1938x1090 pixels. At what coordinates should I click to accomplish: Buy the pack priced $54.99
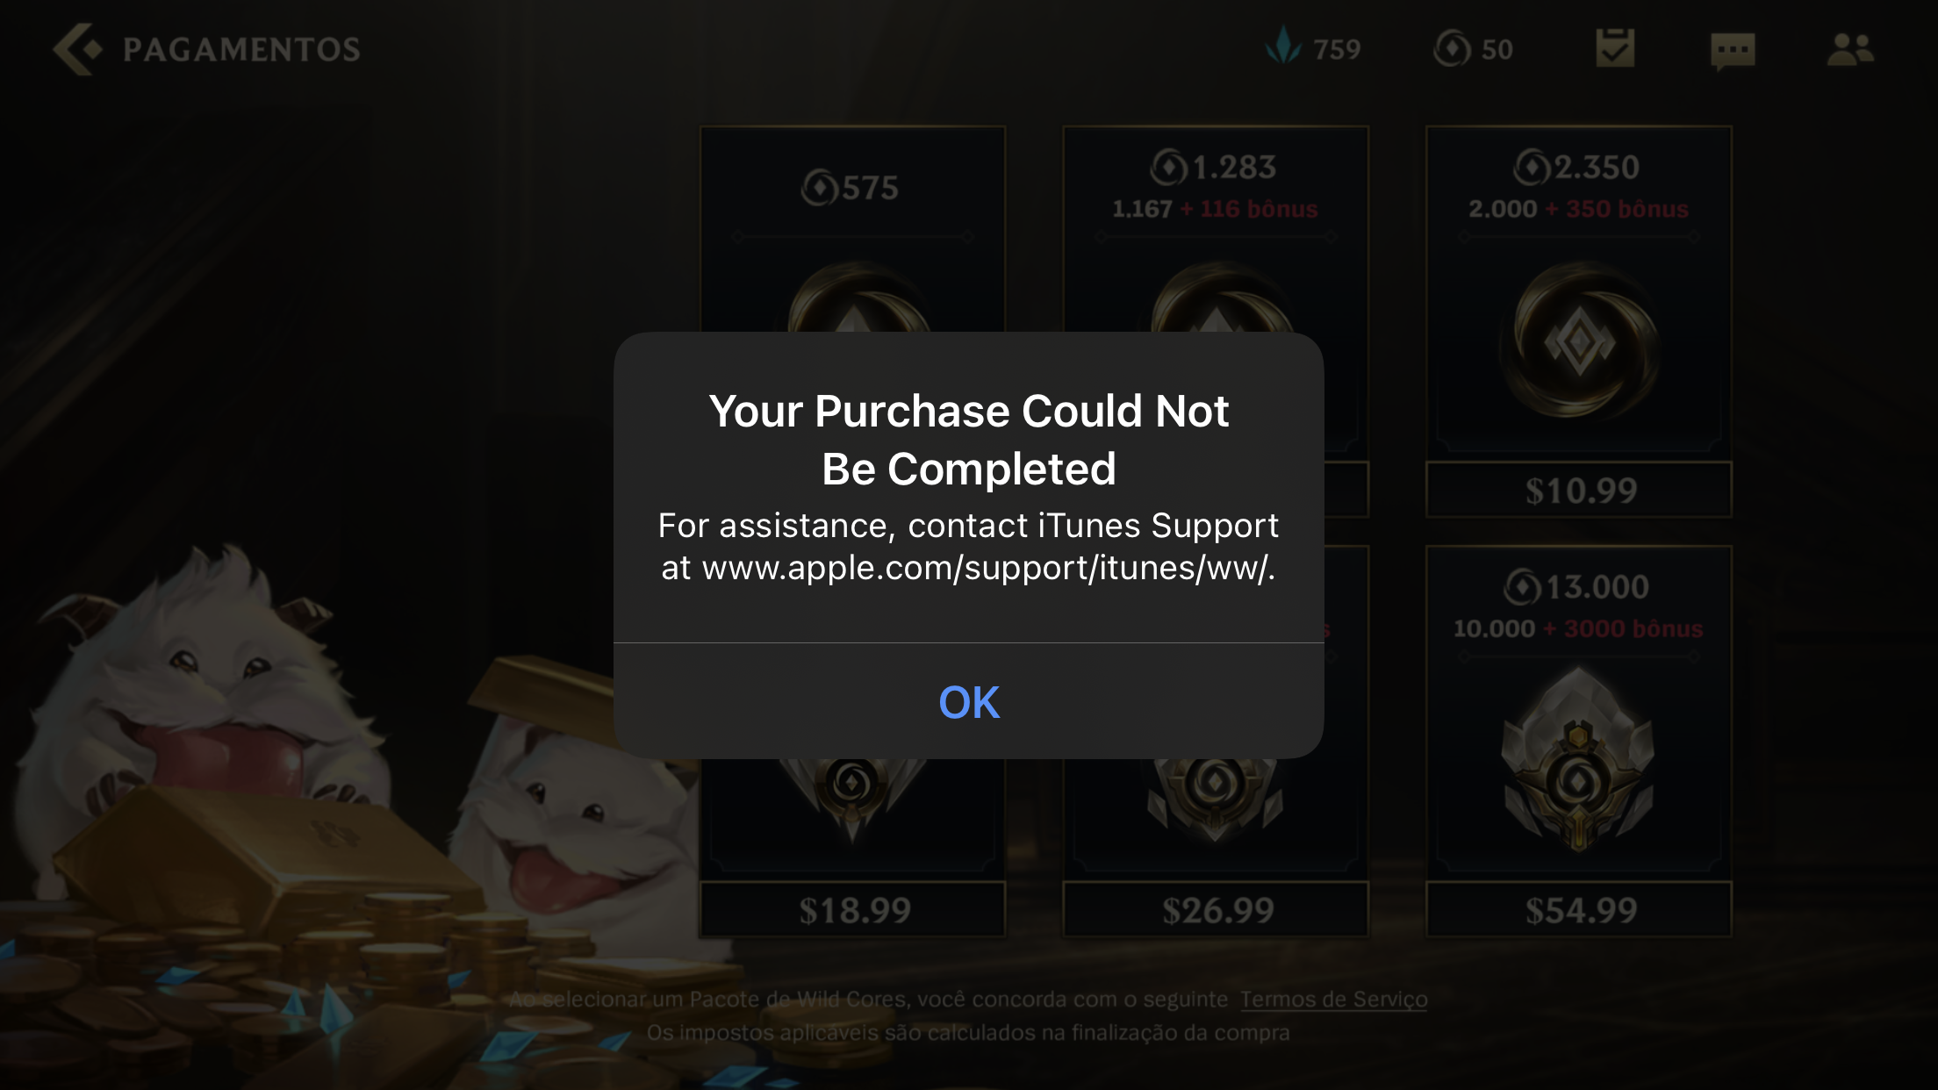pos(1579,909)
